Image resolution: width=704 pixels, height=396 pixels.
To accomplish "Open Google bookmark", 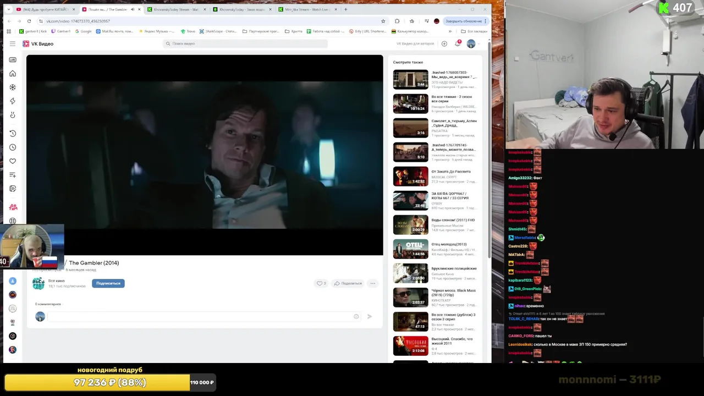I will tap(82, 31).
